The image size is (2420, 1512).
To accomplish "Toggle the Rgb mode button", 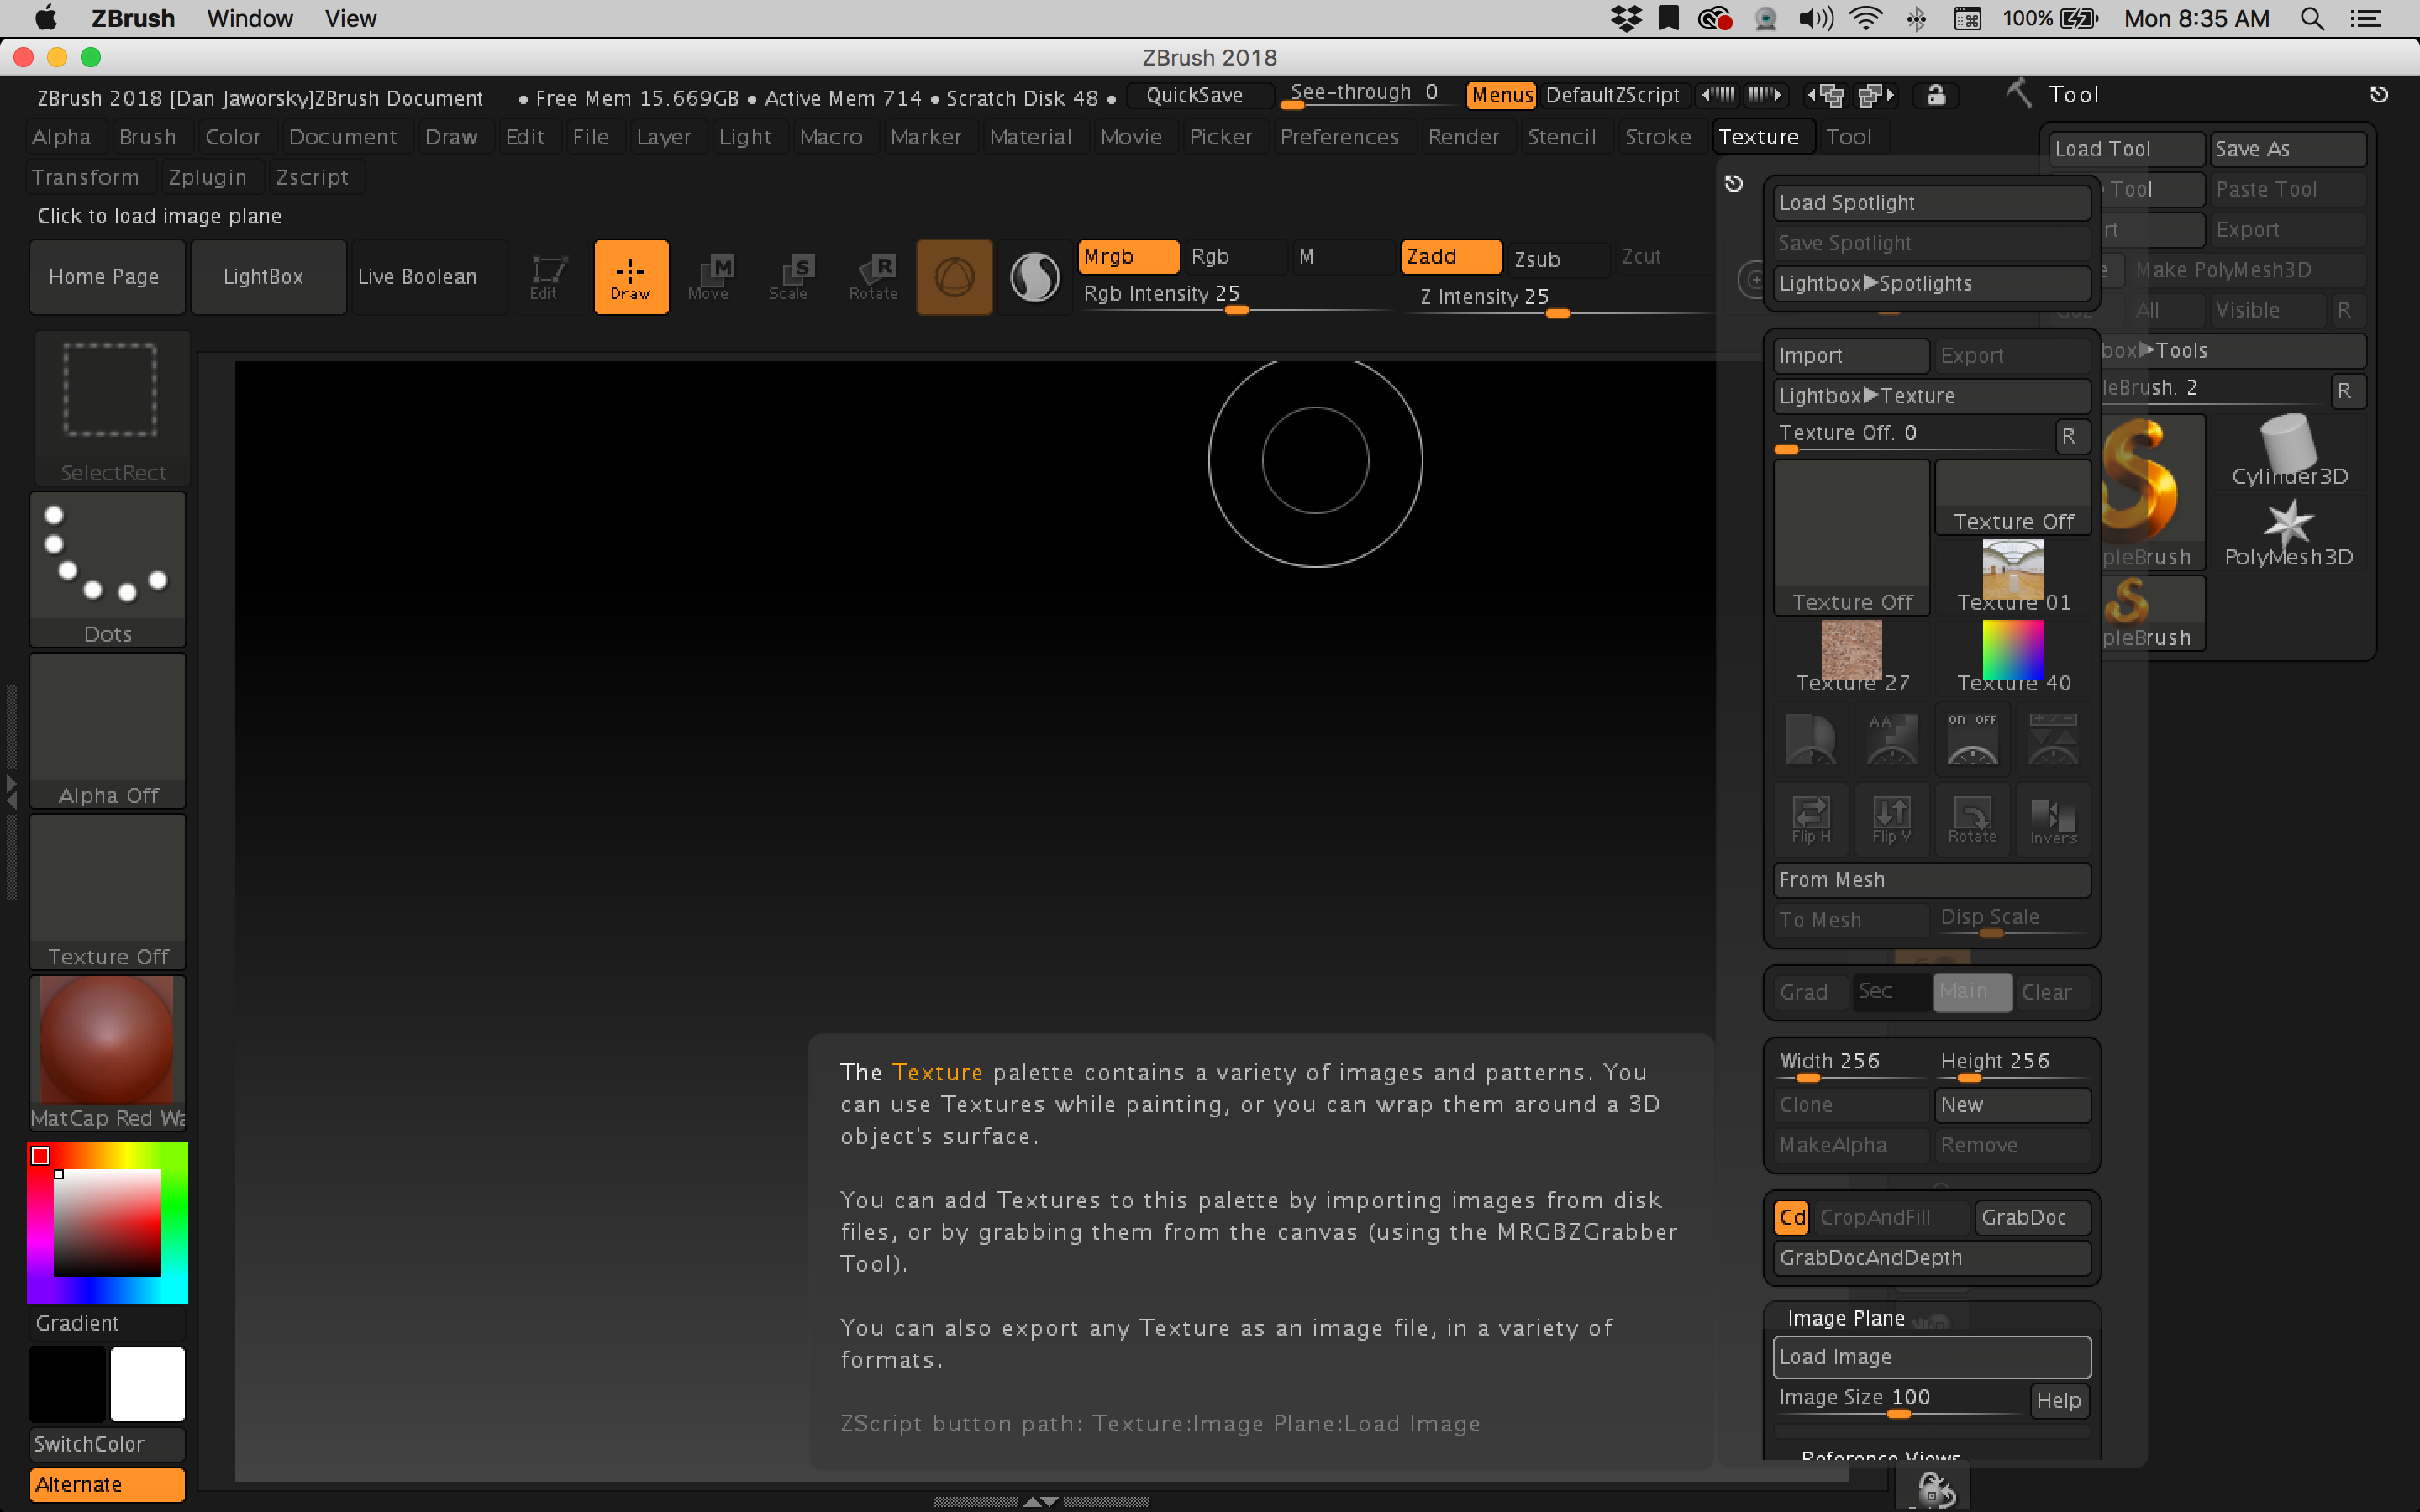I will tap(1235, 257).
